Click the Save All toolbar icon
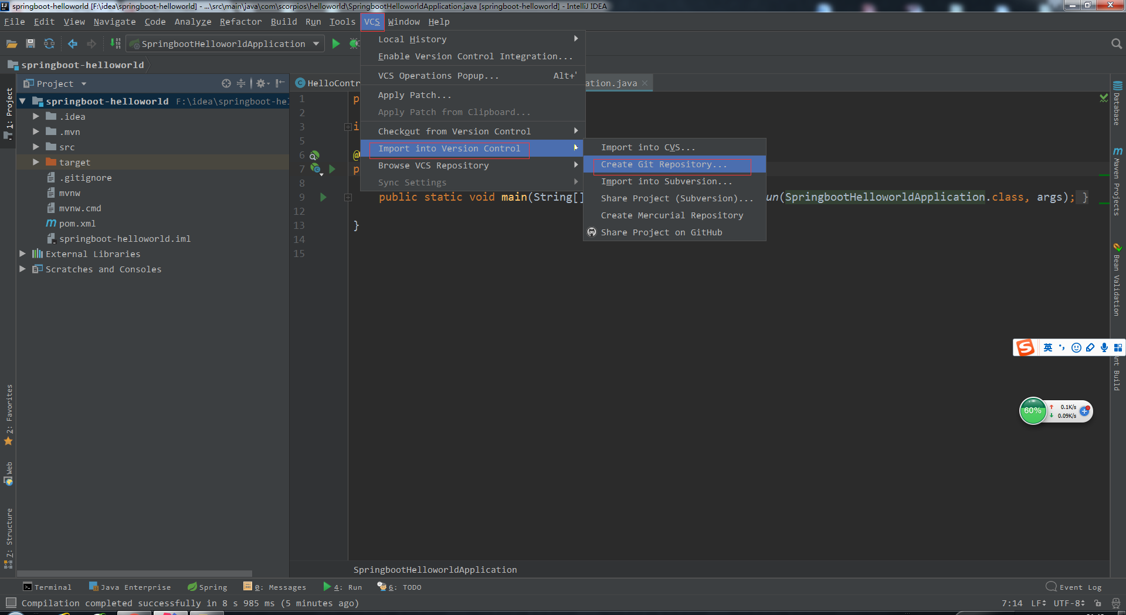This screenshot has height=615, width=1126. (30, 44)
